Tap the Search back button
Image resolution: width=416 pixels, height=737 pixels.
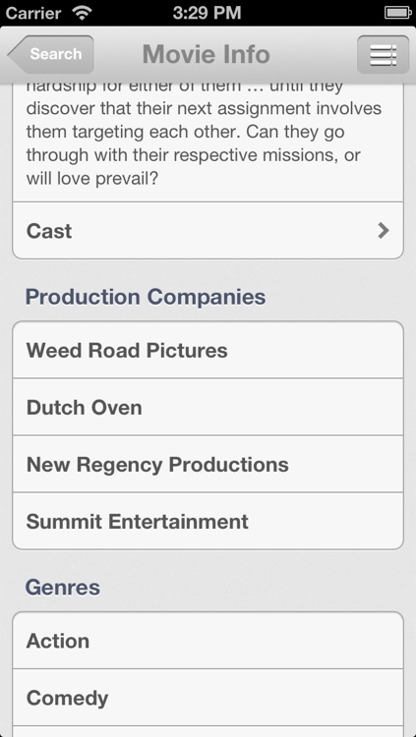(x=50, y=54)
